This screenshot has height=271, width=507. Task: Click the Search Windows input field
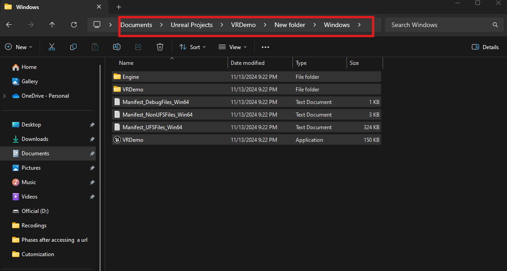pos(439,25)
